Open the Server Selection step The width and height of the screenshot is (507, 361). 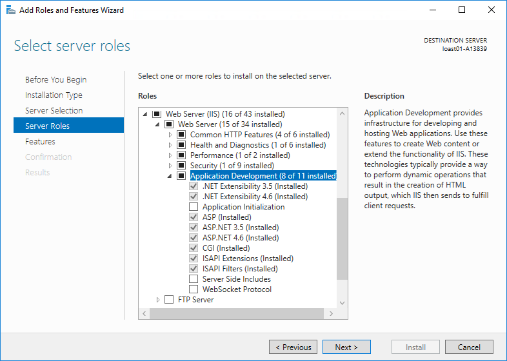coord(54,110)
